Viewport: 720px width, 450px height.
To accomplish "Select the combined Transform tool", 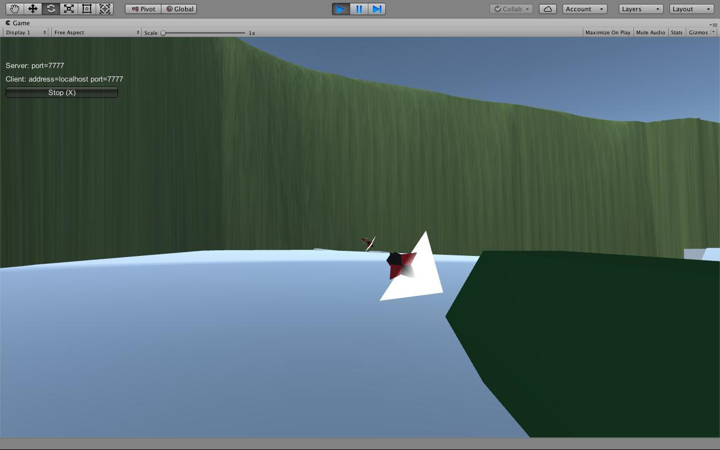I will [x=105, y=9].
